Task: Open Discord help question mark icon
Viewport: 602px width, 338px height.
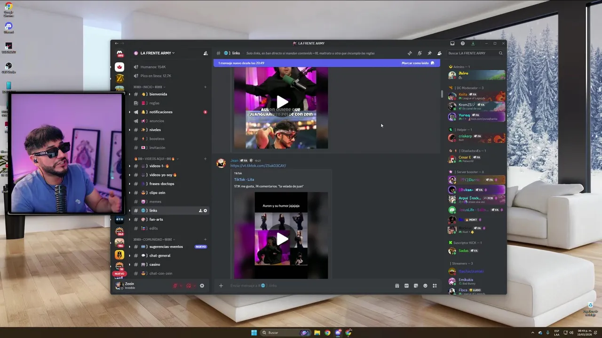Action: [463, 43]
